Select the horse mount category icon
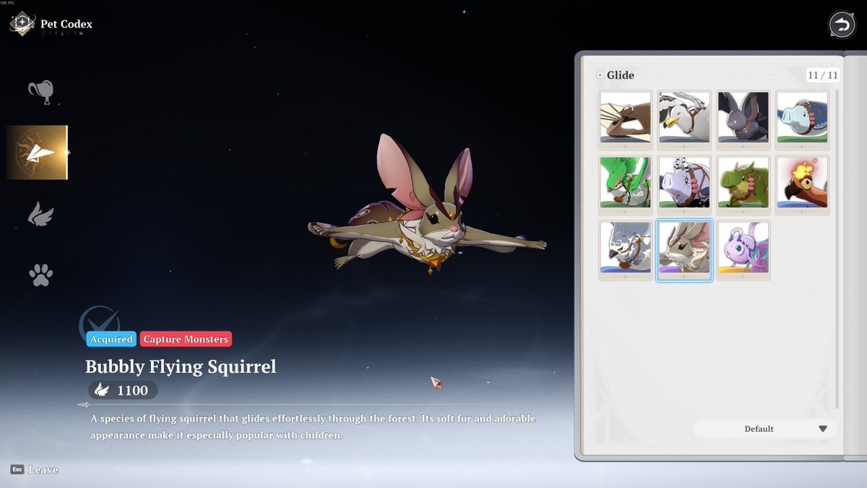 [x=40, y=92]
